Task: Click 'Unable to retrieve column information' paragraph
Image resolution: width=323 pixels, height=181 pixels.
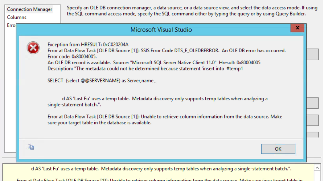Action: (x=165, y=120)
